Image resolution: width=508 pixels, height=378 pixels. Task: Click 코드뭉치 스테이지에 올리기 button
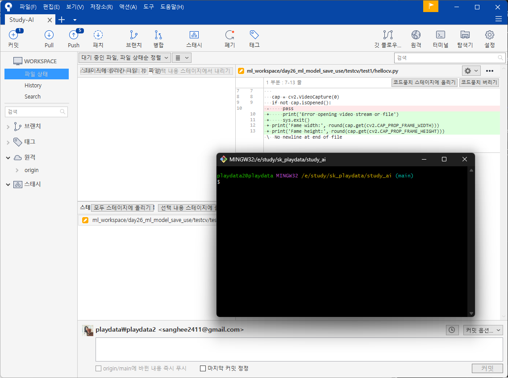coord(425,82)
